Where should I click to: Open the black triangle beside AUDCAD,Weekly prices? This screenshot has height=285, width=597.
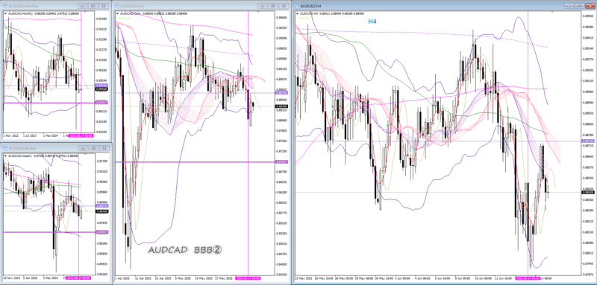tap(5, 156)
